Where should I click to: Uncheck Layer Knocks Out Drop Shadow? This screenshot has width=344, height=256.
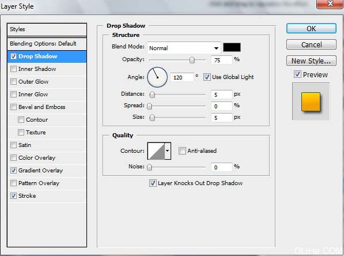click(x=153, y=183)
